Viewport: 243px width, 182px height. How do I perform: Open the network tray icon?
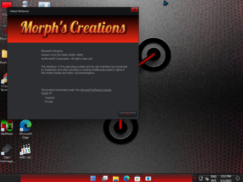pyautogui.click(x=201, y=179)
